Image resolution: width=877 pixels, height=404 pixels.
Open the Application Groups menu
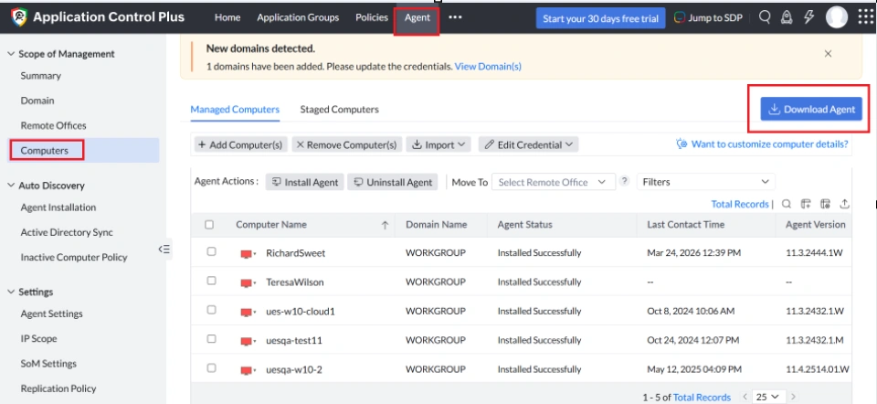click(298, 17)
